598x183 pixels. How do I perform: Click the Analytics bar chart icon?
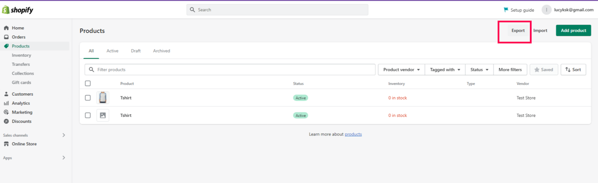(x=6, y=103)
